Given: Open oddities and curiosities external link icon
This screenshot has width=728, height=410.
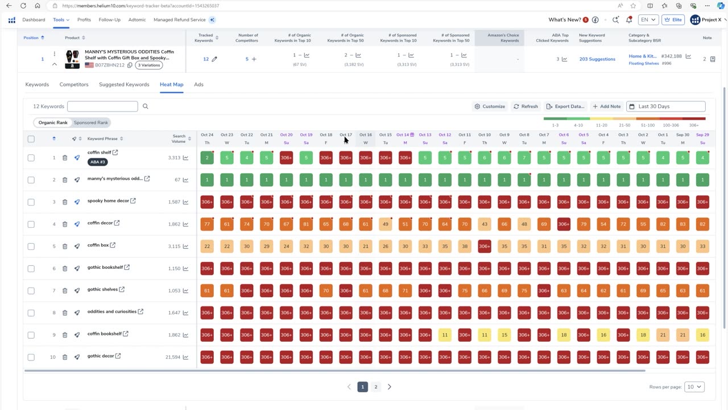Looking at the screenshot, I should [140, 311].
